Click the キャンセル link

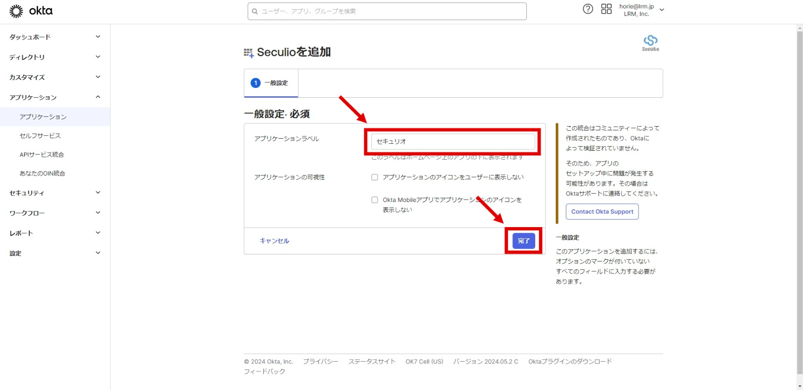click(x=274, y=241)
